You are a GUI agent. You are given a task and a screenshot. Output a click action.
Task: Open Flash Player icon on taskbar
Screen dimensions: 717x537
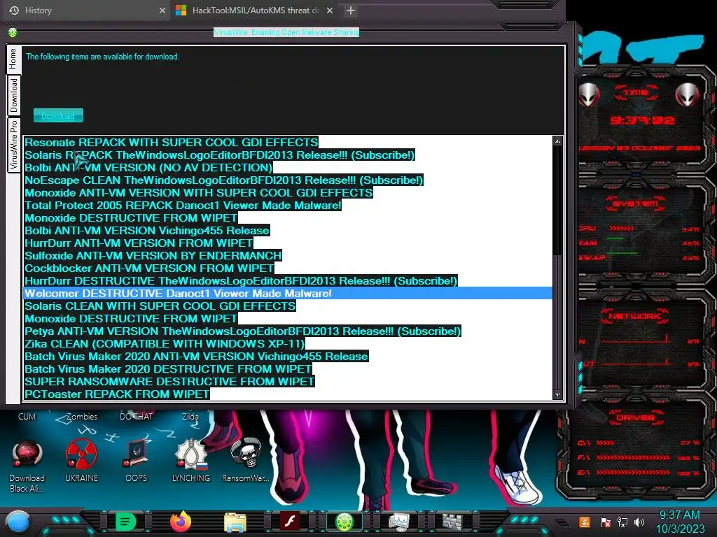[290, 522]
